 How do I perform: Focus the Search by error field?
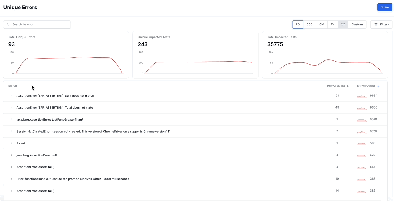[39, 24]
